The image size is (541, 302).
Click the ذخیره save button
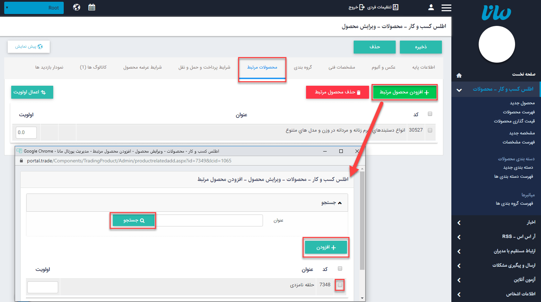click(421, 47)
